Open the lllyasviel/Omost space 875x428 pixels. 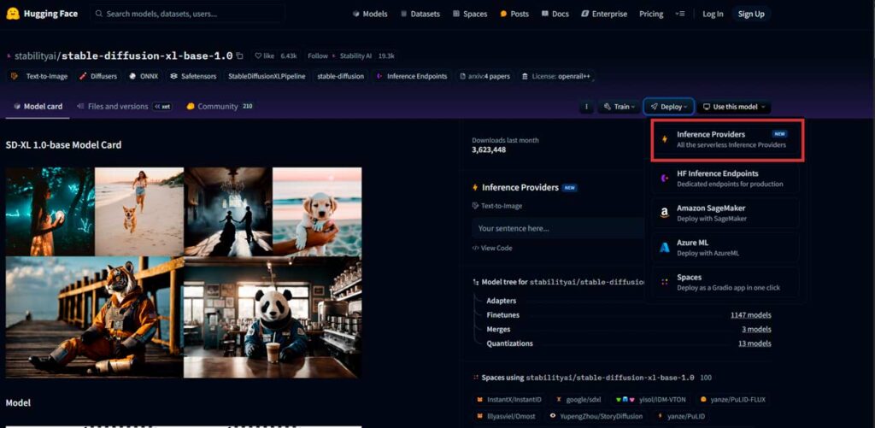[506, 416]
